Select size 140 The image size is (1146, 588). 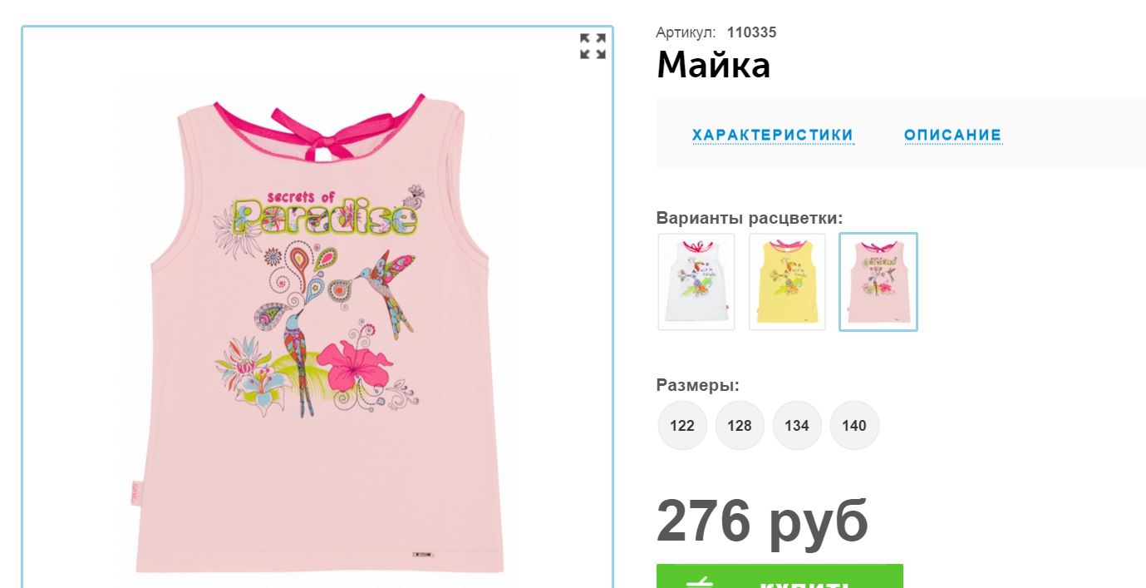click(854, 425)
